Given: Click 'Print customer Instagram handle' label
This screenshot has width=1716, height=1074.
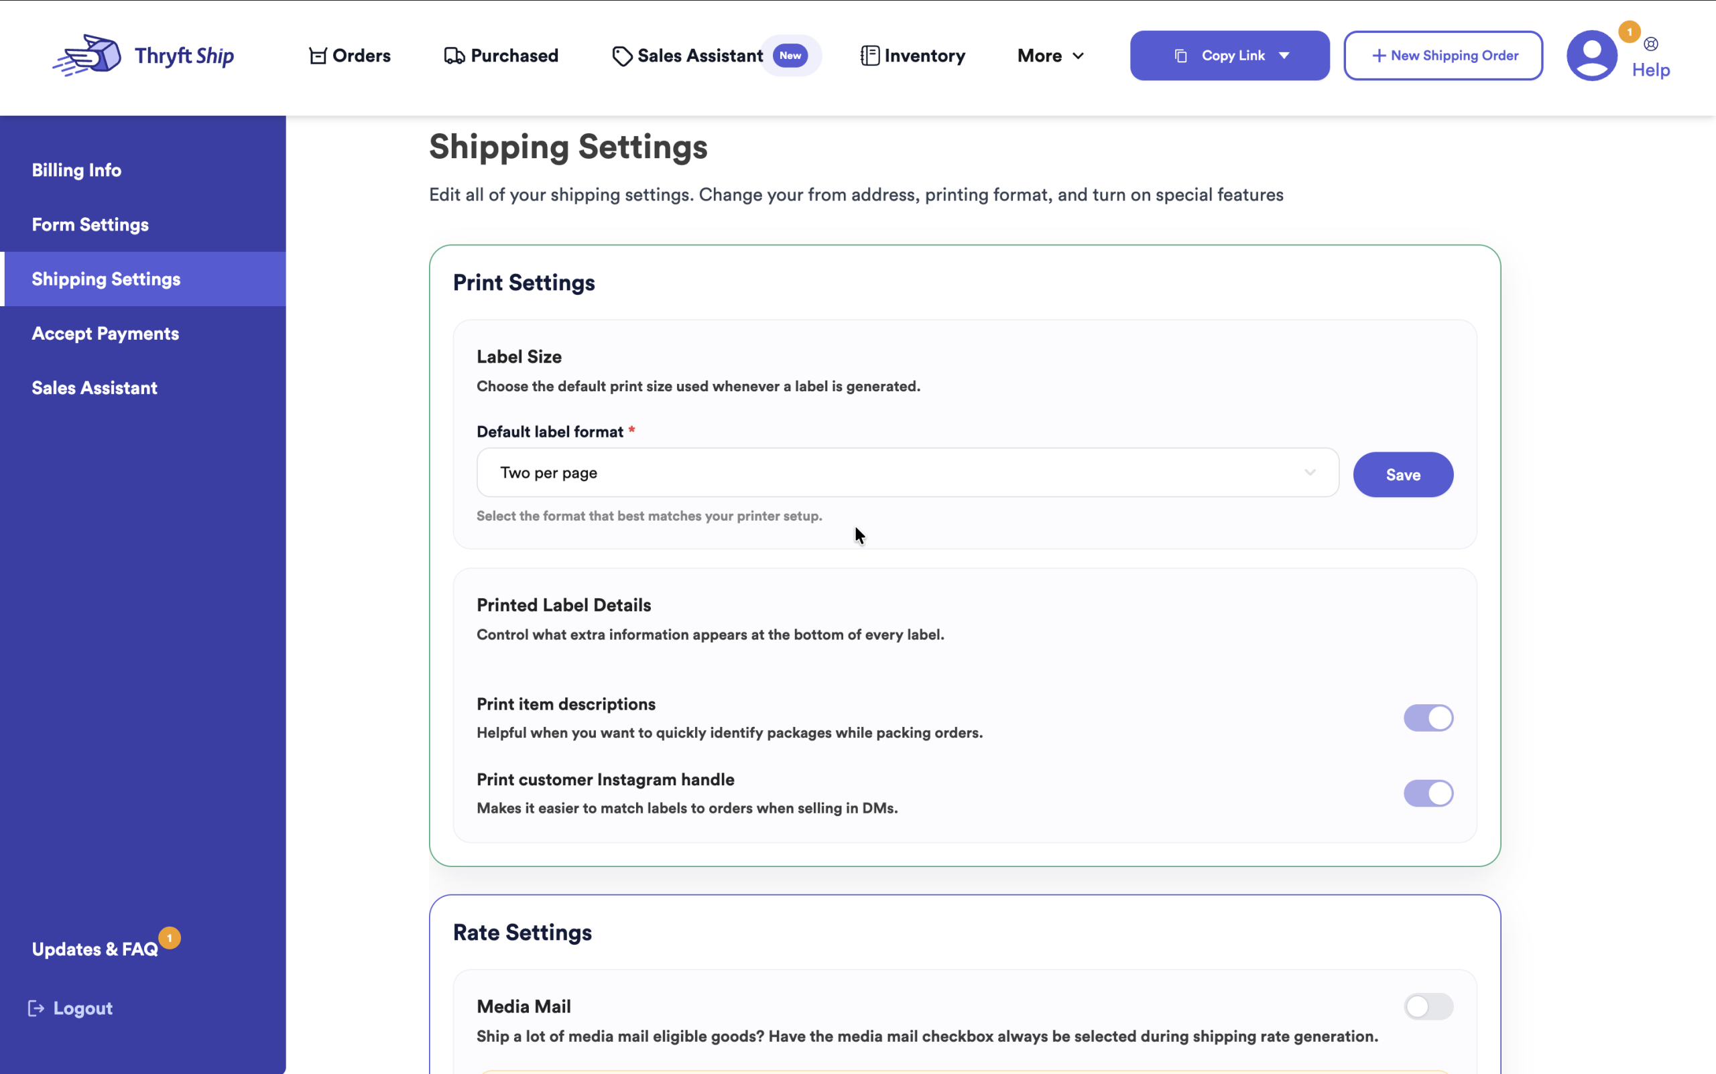Looking at the screenshot, I should (605, 779).
